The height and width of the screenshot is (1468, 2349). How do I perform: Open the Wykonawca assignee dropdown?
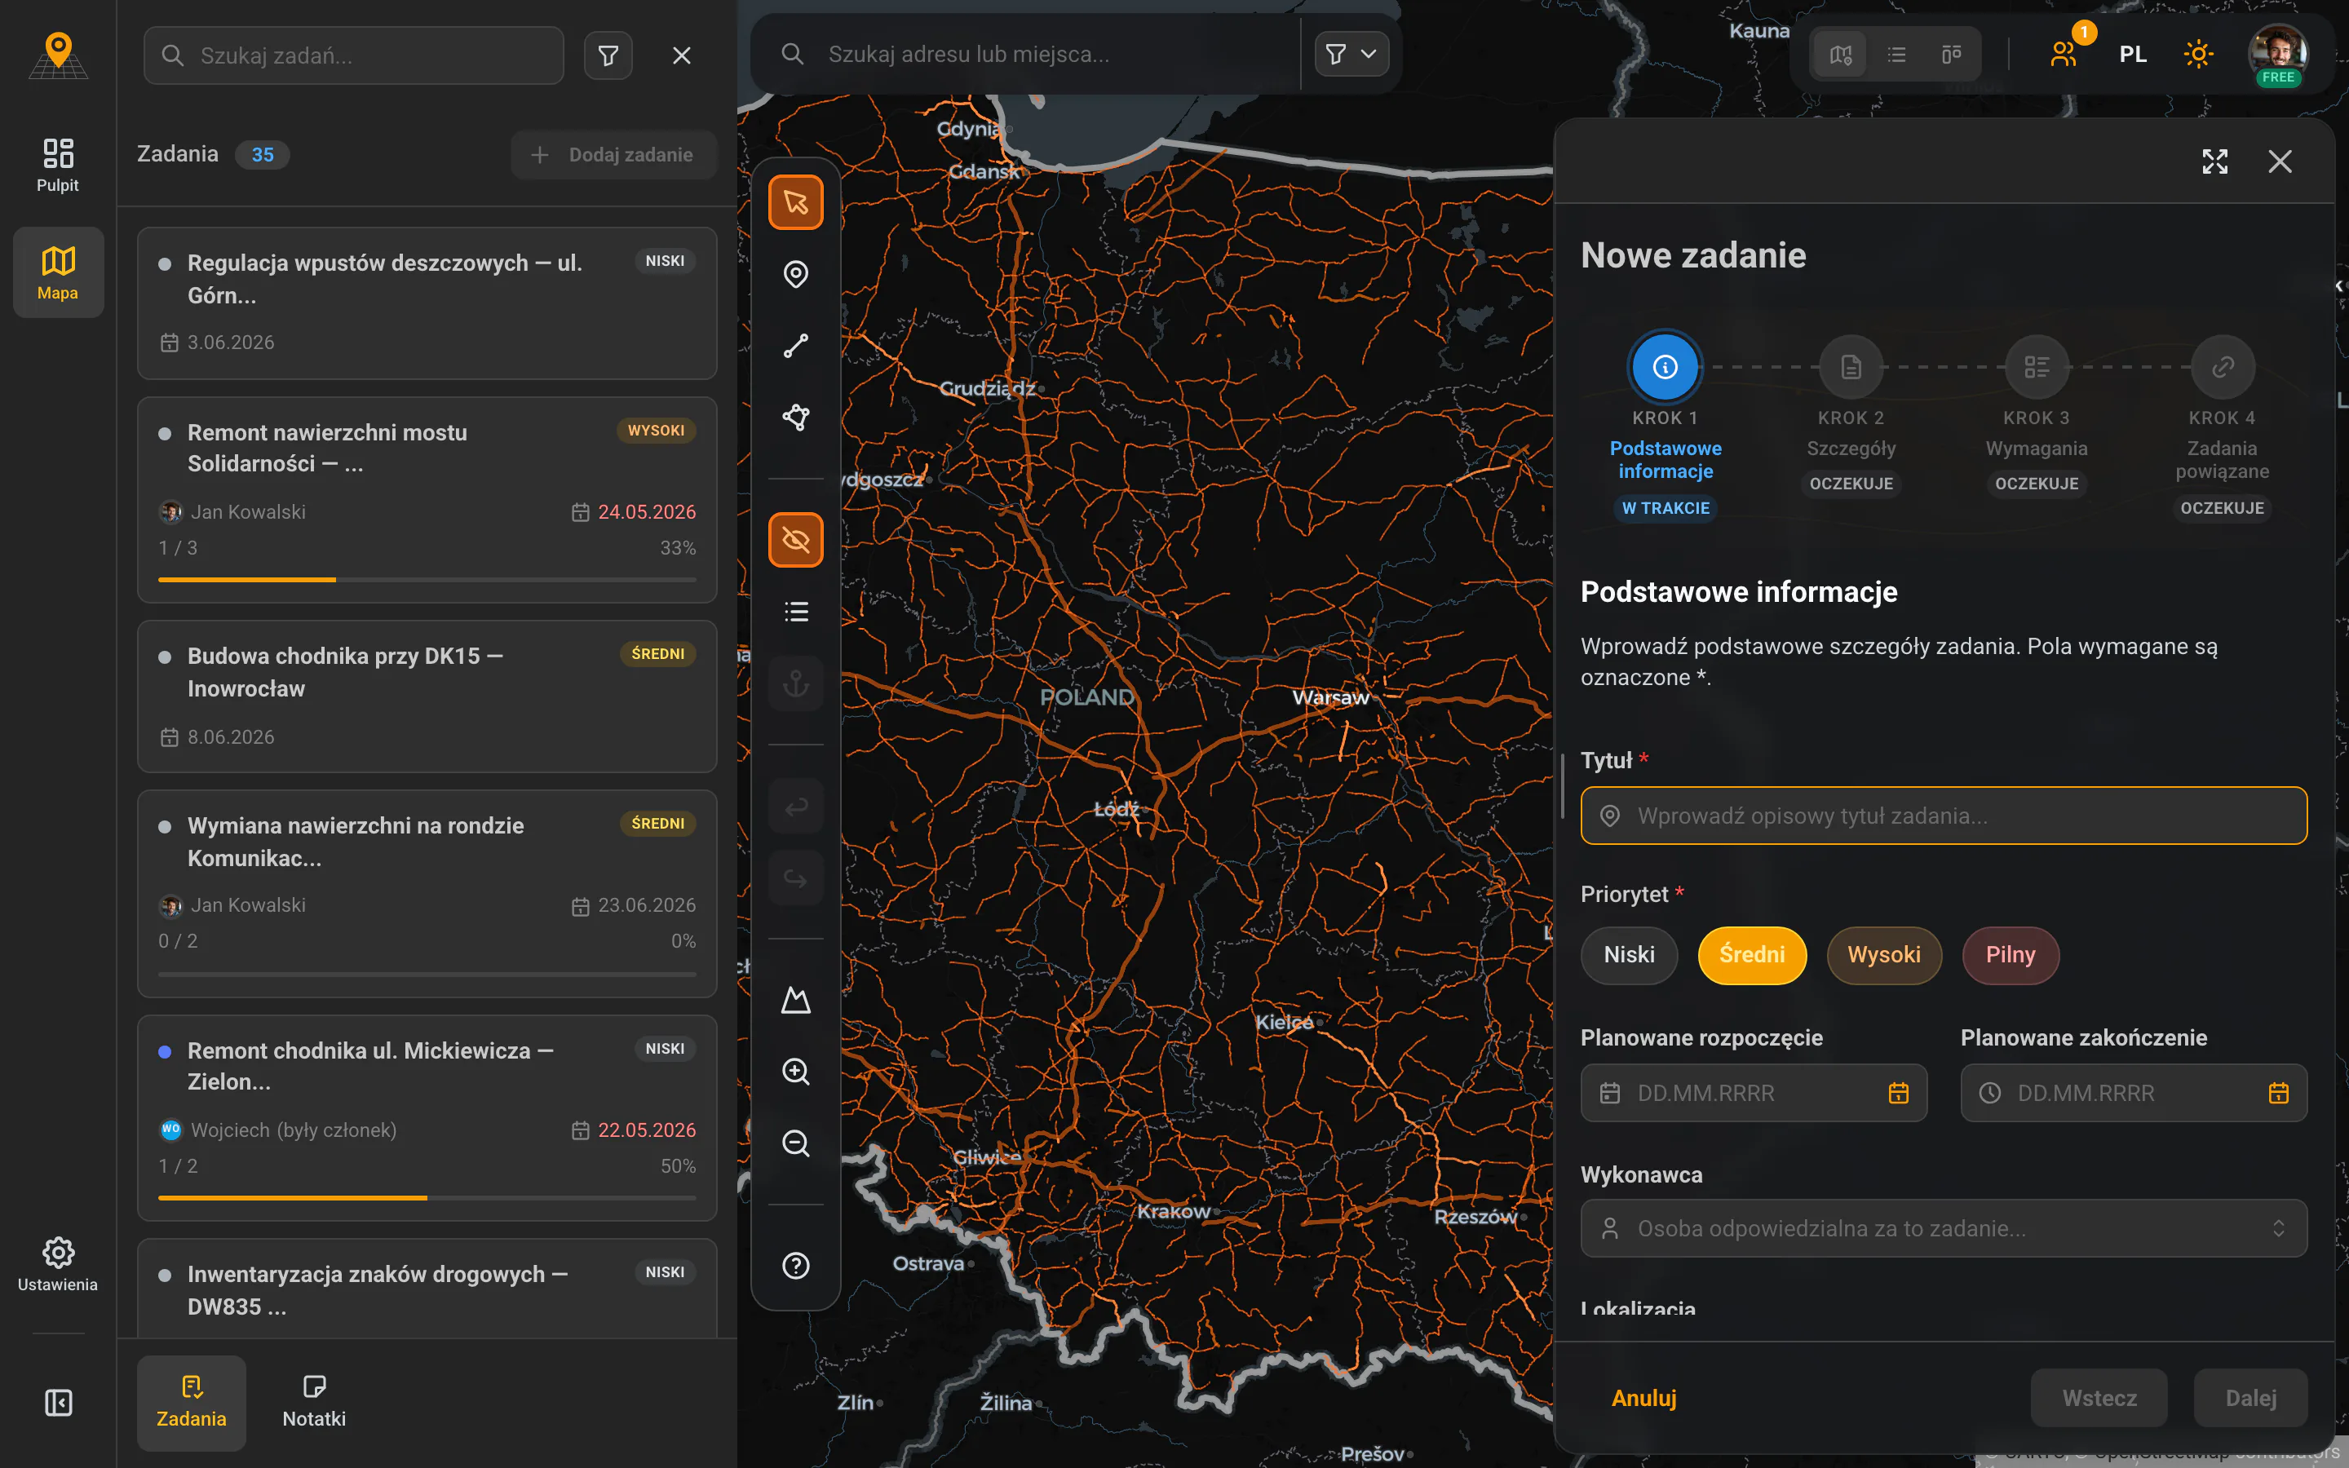click(x=1944, y=1228)
